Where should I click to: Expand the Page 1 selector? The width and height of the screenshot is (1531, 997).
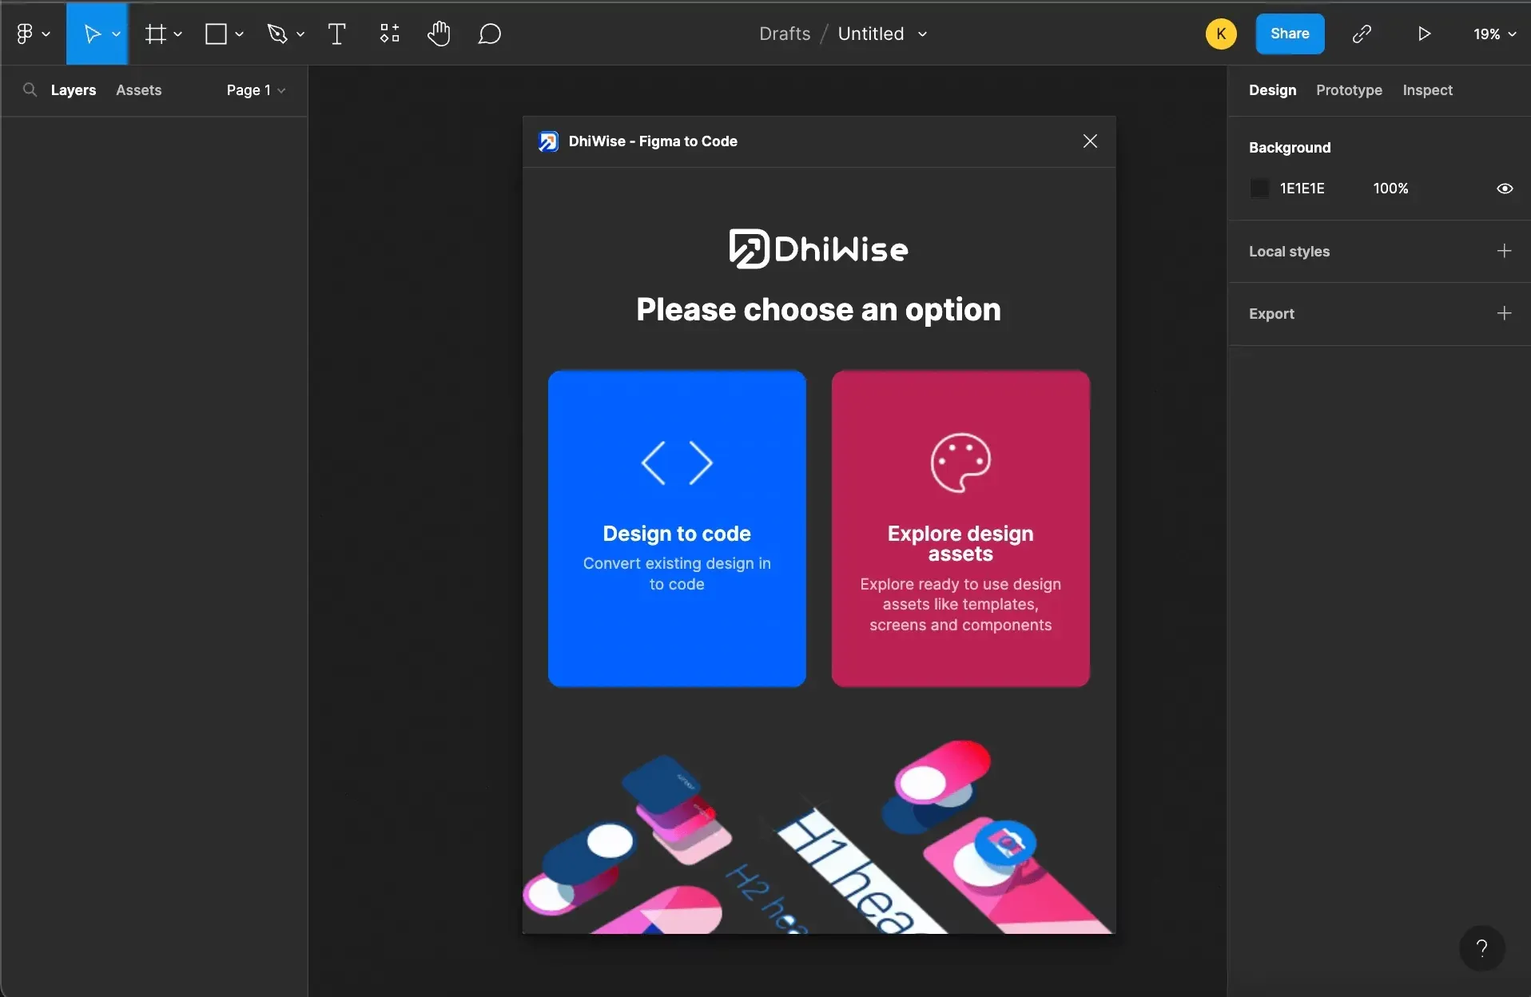tap(254, 89)
